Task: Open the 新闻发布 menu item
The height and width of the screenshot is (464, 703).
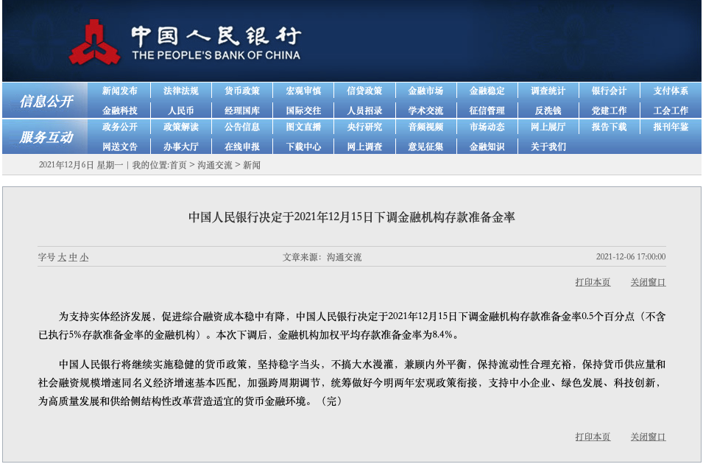Action: click(x=120, y=91)
